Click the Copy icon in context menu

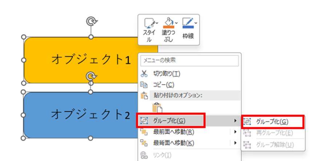click(144, 85)
